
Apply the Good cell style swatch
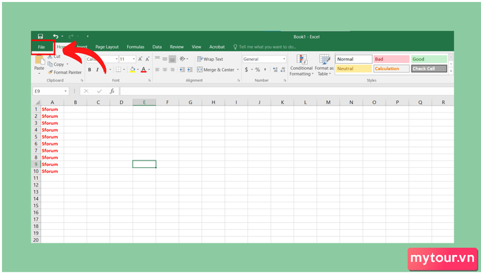[429, 59]
